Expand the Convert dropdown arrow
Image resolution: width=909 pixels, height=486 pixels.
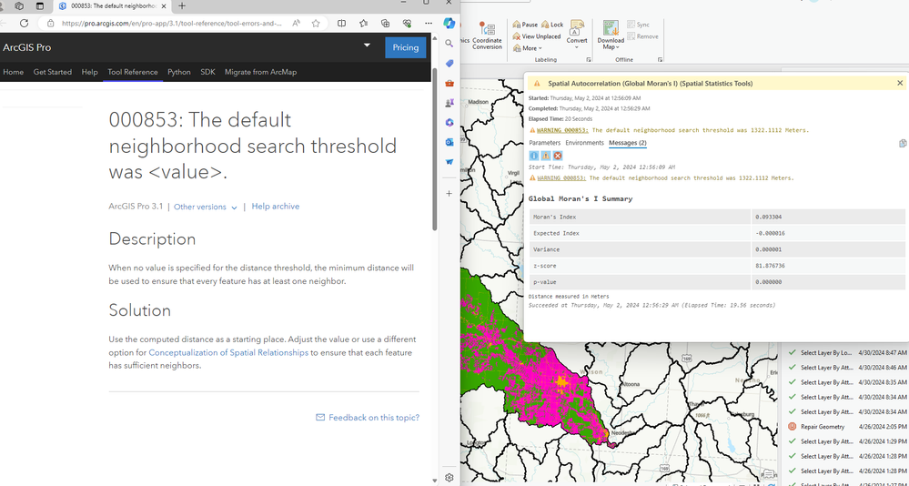577,47
